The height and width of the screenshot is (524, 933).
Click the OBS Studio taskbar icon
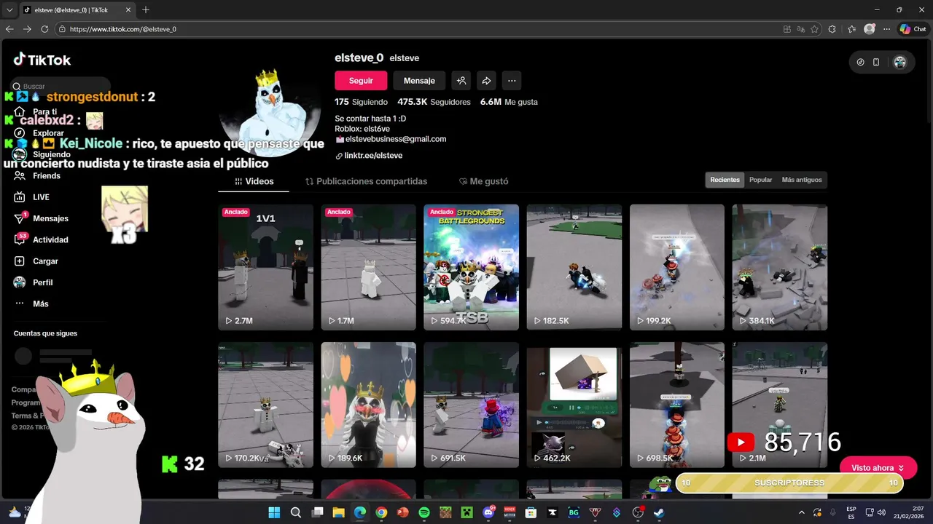pos(638,512)
